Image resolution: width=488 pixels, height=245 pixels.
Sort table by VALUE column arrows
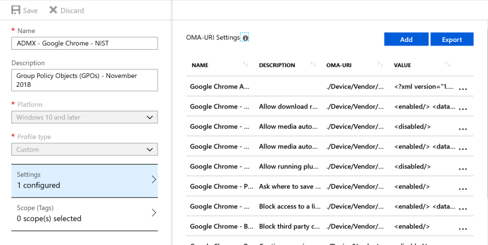click(x=448, y=65)
